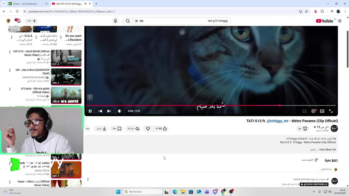Submit search with magnifier button

pos(128,21)
